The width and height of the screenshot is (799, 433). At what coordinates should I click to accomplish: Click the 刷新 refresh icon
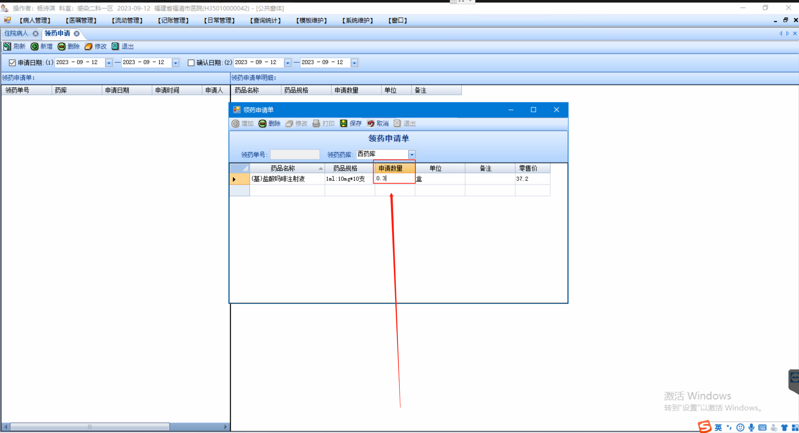coord(7,47)
